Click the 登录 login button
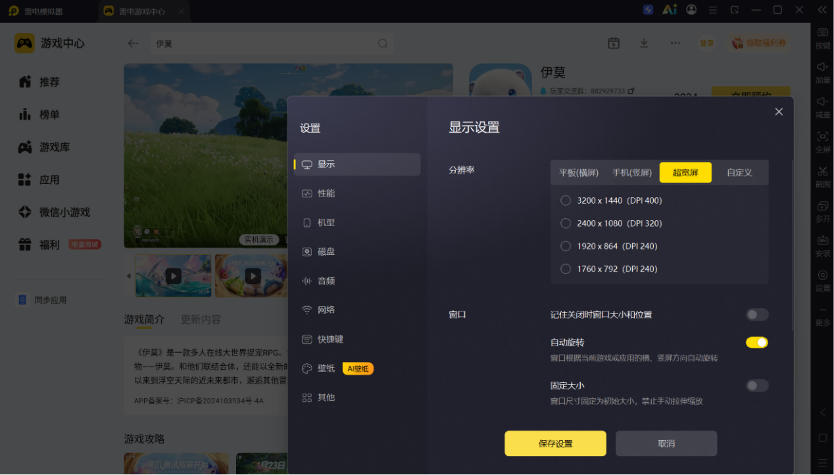The image size is (834, 475). [707, 43]
